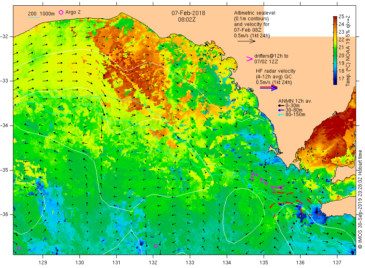Click the color bar label '19'

[x=341, y=63]
